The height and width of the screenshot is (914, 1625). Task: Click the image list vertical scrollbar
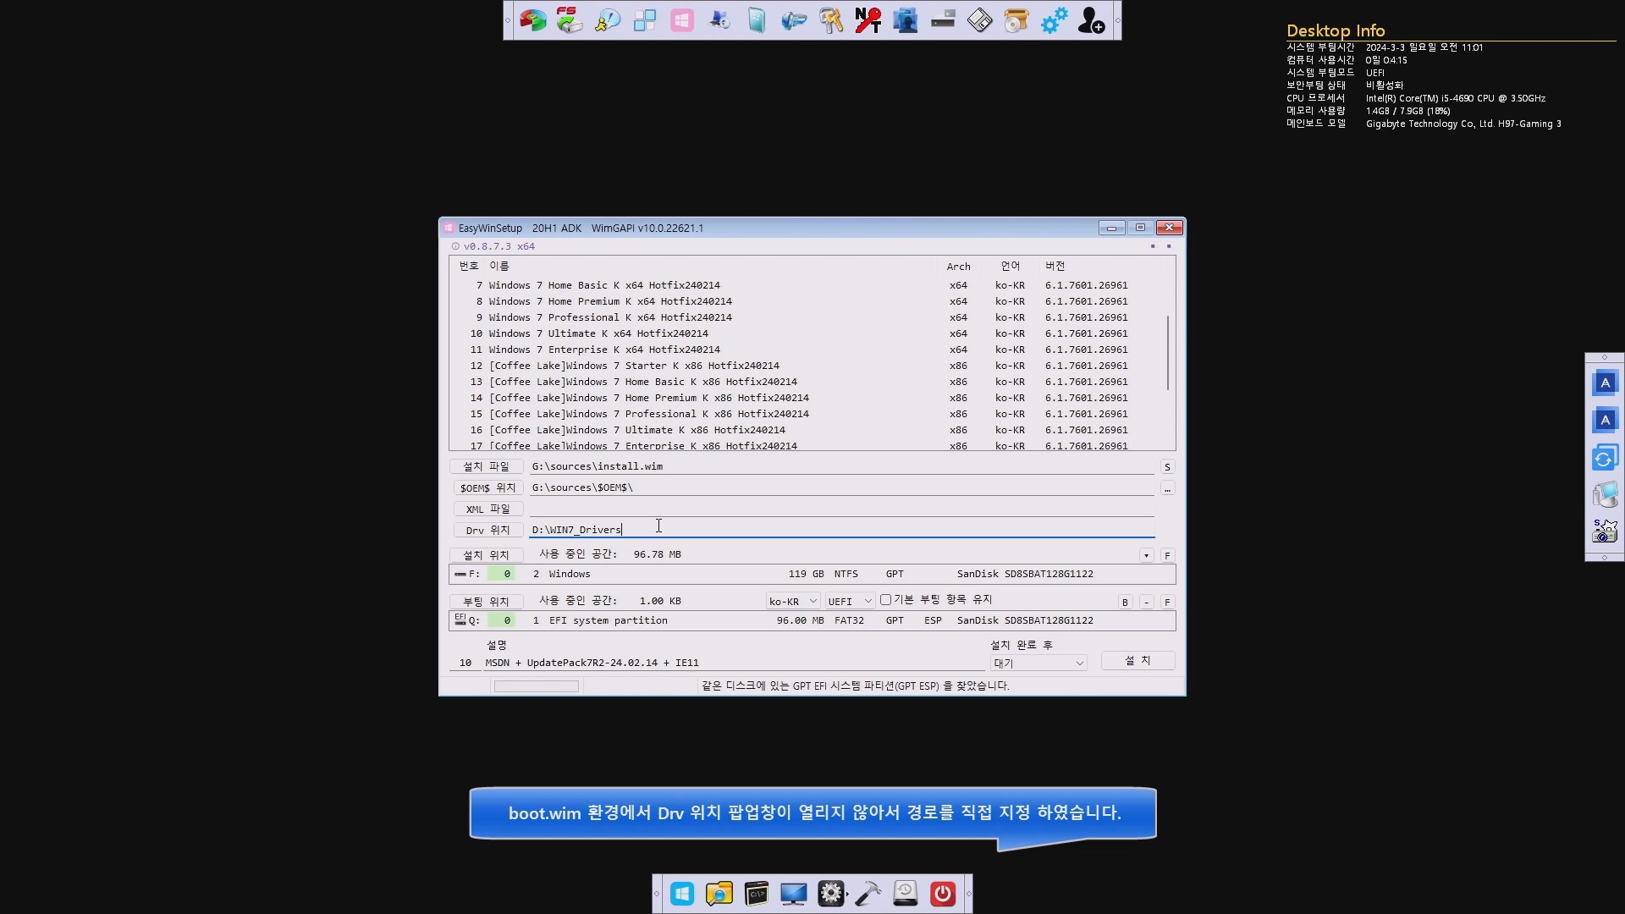[1169, 353]
